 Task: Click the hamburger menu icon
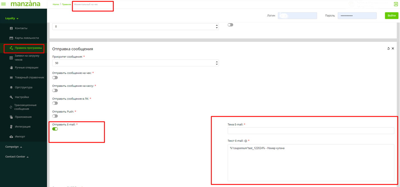coord(3,4)
